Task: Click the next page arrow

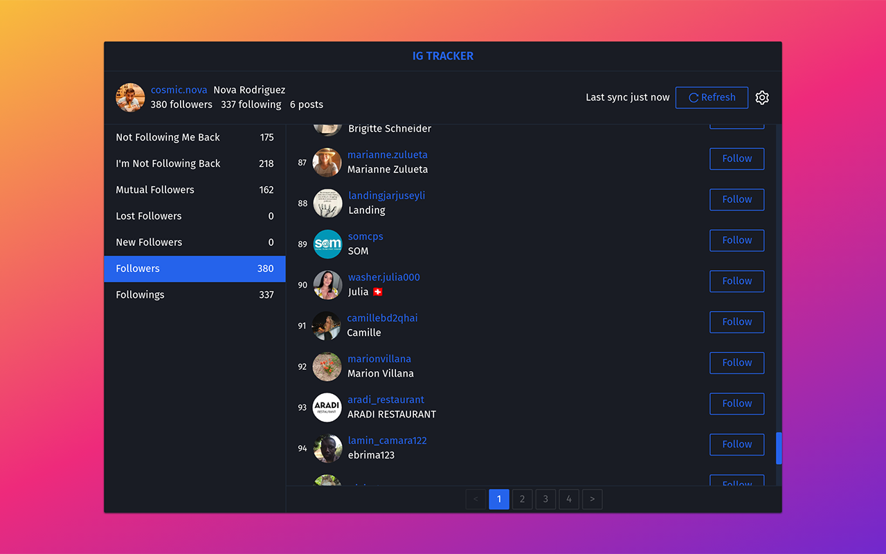Action: point(592,499)
